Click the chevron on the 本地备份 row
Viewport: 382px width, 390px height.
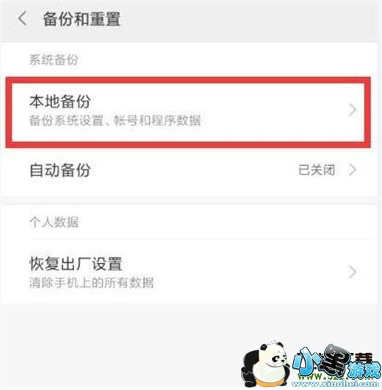point(352,110)
